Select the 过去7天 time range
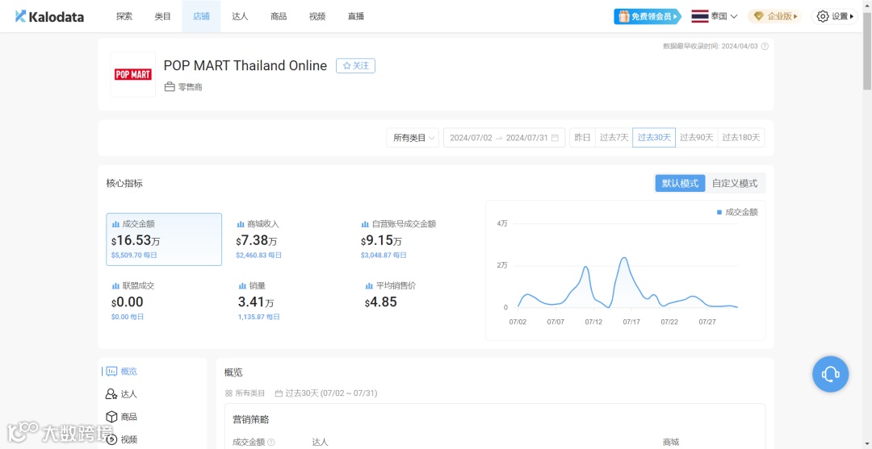 614,138
